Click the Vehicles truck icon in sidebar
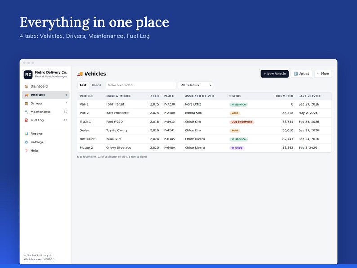 pos(27,95)
